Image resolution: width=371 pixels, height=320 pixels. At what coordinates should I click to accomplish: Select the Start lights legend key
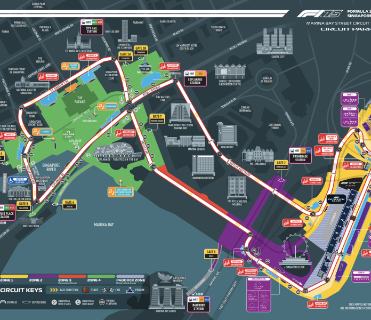pyautogui.click(x=90, y=290)
